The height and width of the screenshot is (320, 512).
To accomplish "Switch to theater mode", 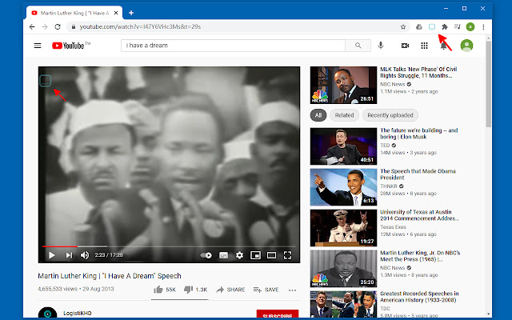I will pyautogui.click(x=271, y=255).
